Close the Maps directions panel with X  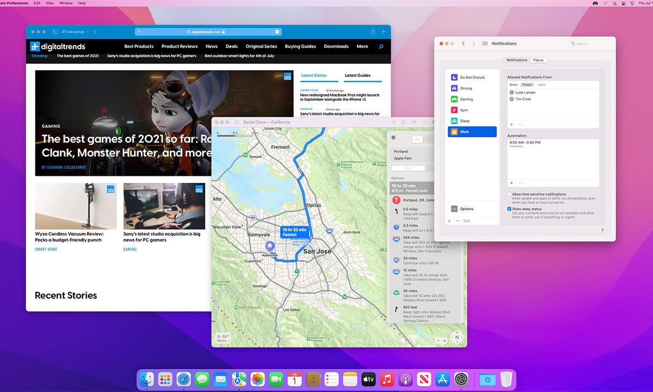click(393, 137)
